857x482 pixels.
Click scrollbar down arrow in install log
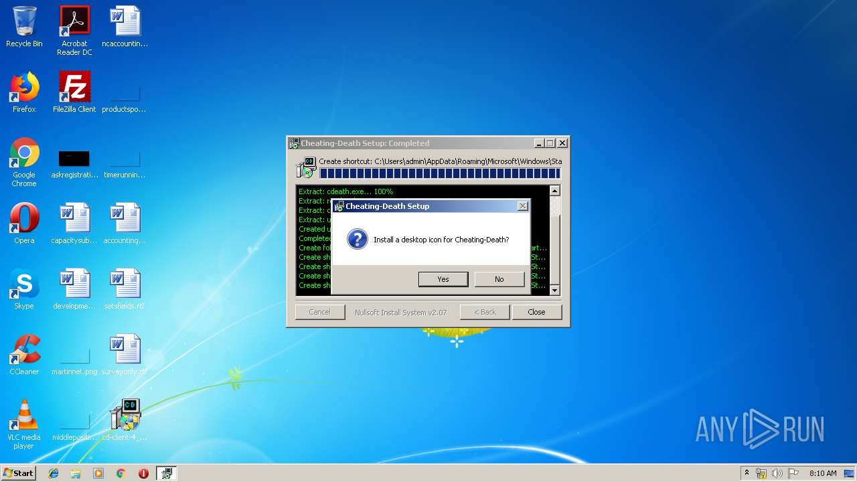pos(554,290)
